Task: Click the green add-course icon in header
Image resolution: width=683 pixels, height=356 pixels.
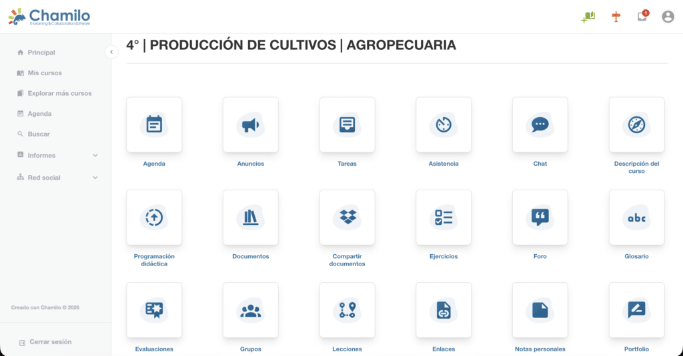Action: [x=588, y=17]
